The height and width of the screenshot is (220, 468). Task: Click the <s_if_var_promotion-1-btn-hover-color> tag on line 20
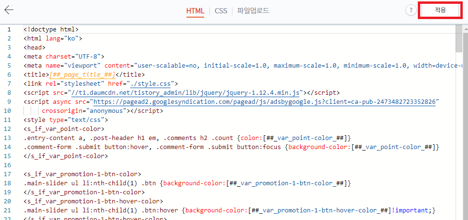(93, 201)
